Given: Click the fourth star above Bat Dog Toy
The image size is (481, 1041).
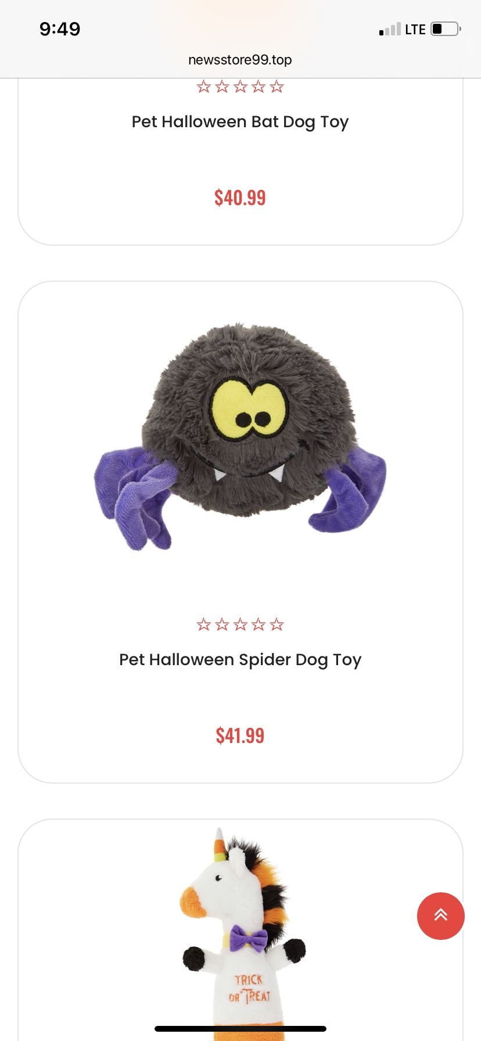Looking at the screenshot, I should (x=259, y=87).
